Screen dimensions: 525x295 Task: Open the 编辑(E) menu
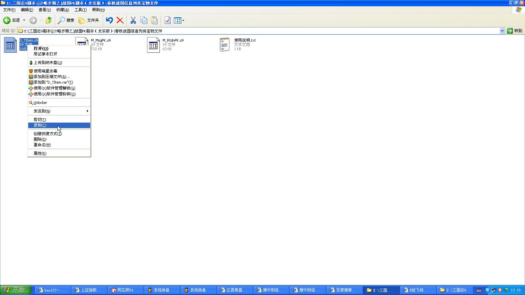point(27,10)
